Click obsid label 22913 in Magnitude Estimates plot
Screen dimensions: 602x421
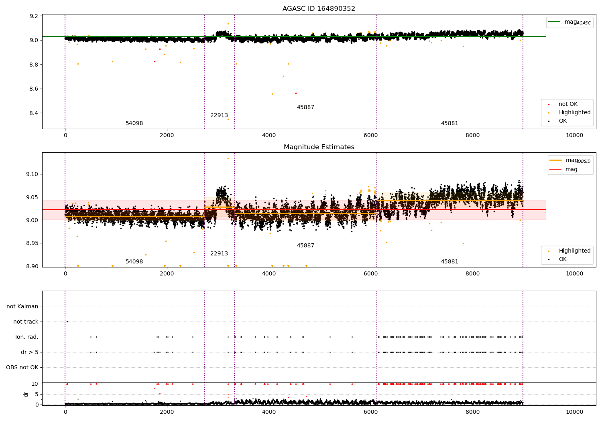point(219,253)
